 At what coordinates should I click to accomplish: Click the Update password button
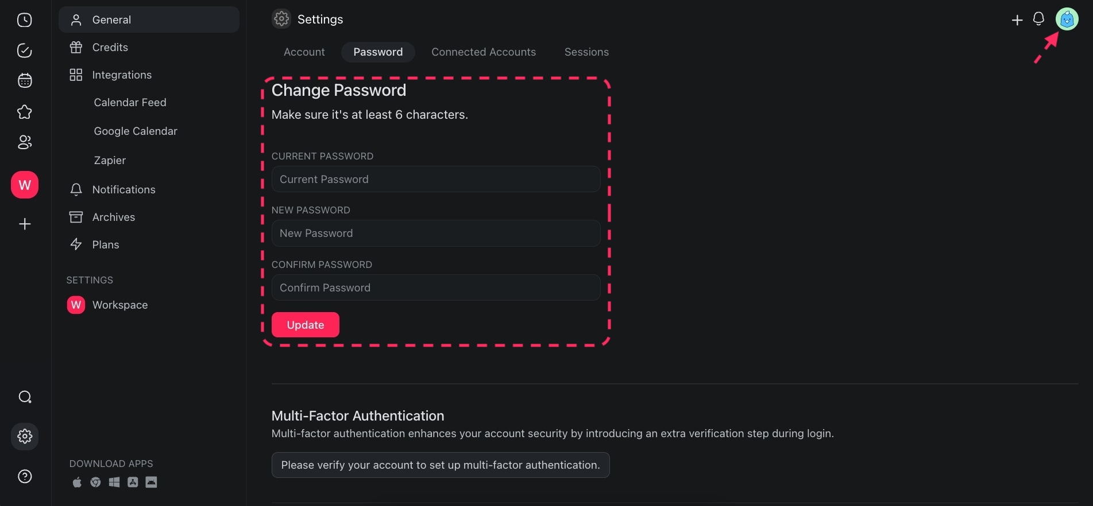(x=306, y=325)
